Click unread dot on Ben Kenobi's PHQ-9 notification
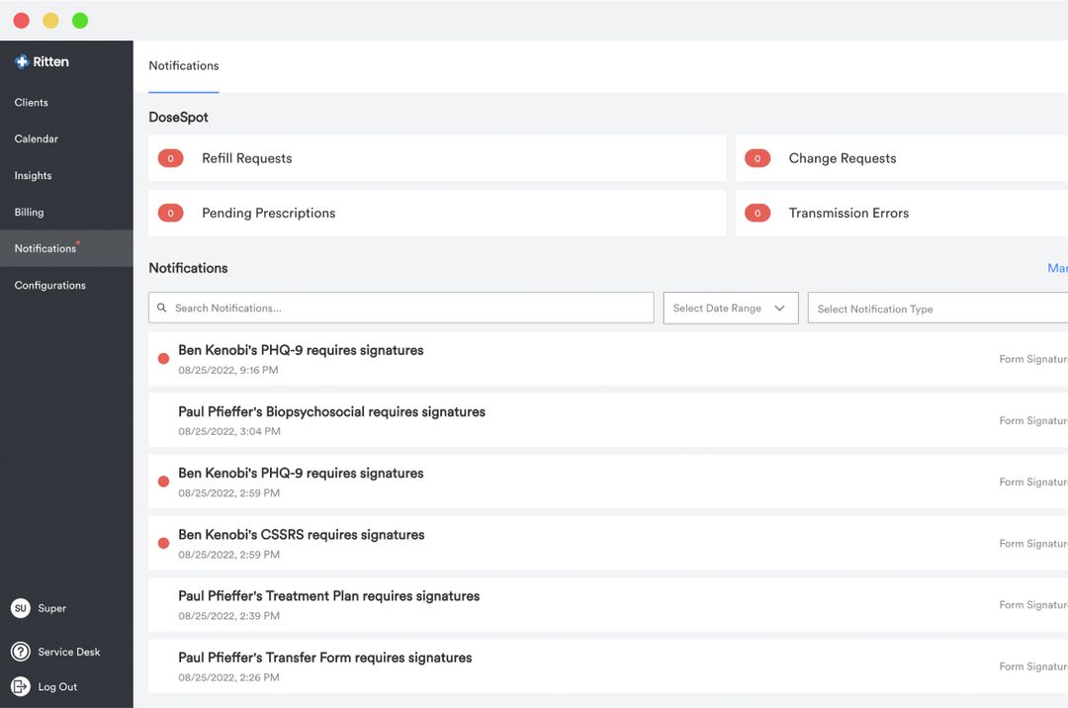Viewport: 1068px width, 708px height. tap(163, 359)
